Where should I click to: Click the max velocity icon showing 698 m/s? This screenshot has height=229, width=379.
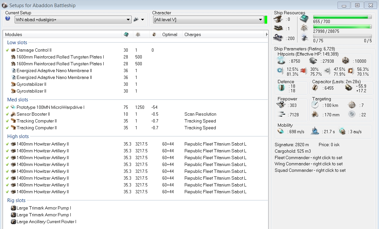281,131
